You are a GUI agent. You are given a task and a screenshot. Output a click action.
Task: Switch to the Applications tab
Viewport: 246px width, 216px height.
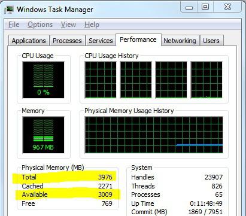click(x=29, y=41)
